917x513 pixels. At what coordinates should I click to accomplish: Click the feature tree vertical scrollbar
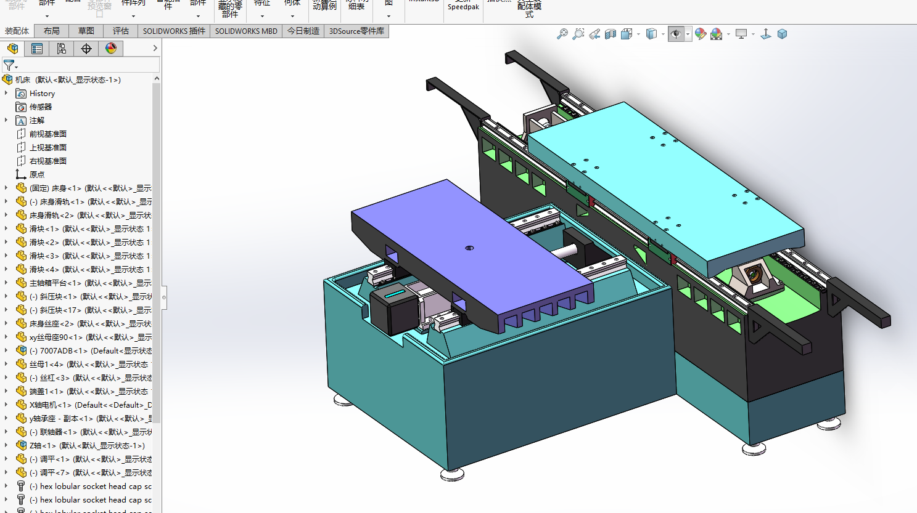click(x=157, y=252)
